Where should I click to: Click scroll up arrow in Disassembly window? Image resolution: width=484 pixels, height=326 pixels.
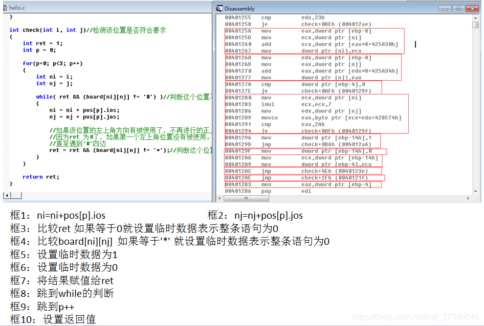point(475,18)
